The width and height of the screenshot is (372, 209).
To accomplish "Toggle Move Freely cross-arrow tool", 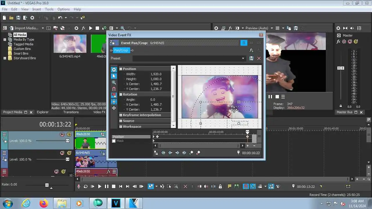I will coord(114,108).
